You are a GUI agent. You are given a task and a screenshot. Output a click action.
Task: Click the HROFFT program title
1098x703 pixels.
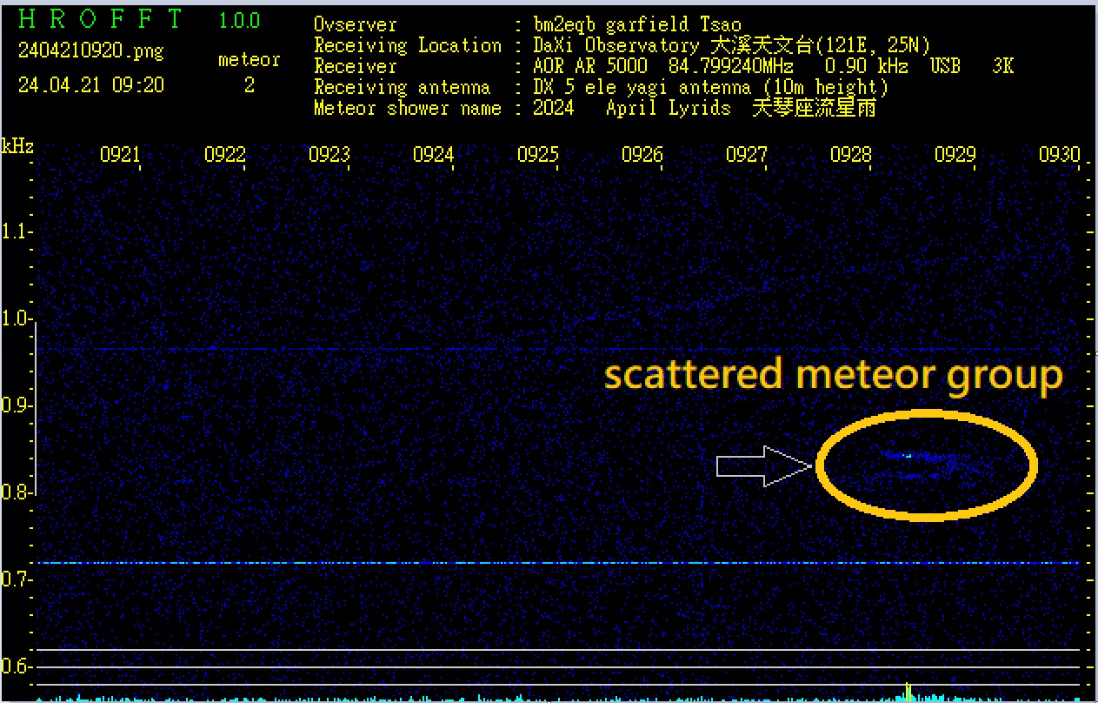click(101, 19)
